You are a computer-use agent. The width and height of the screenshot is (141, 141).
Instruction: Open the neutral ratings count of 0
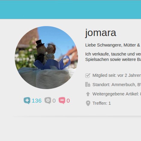(54, 101)
